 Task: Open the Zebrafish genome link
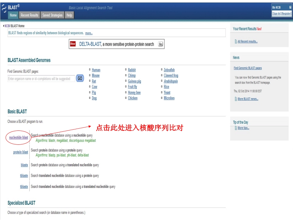169,70
